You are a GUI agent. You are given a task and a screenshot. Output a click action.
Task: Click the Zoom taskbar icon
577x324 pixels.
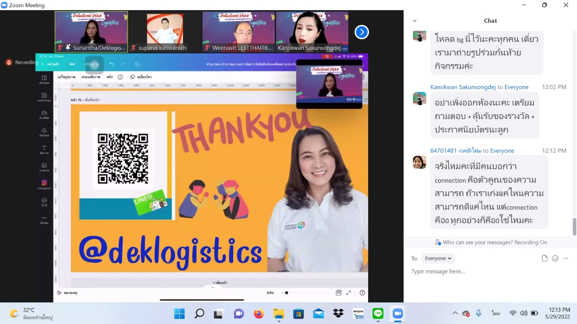pos(397,313)
